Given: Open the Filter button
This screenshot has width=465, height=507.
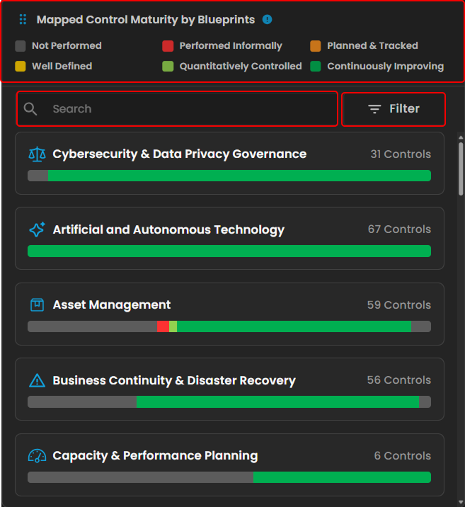Looking at the screenshot, I should (394, 109).
